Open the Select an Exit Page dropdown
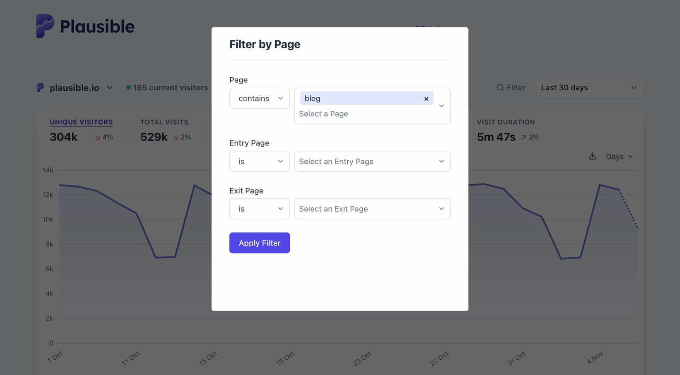This screenshot has width=680, height=375. pyautogui.click(x=372, y=209)
